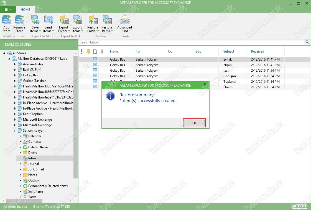Click the mailbox tree horizontal scrollbar

(x=24, y=201)
